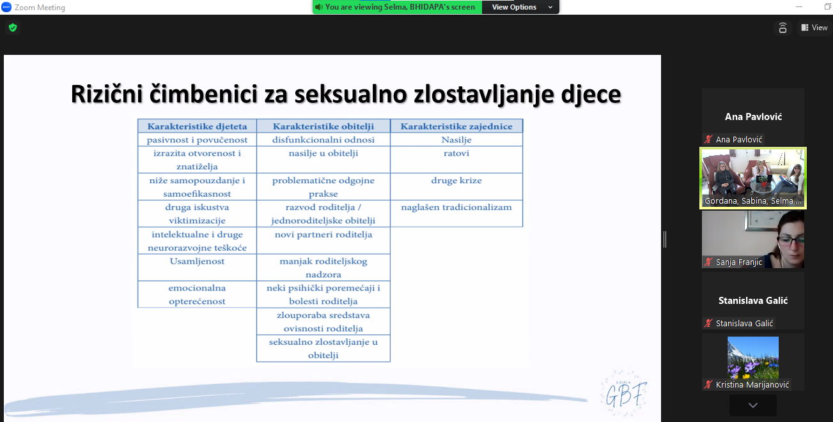Viewport: 833px width, 422px height.
Task: Click Stanislava Galić's participant tile
Action: click(x=753, y=299)
